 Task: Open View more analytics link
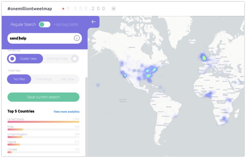(67, 112)
